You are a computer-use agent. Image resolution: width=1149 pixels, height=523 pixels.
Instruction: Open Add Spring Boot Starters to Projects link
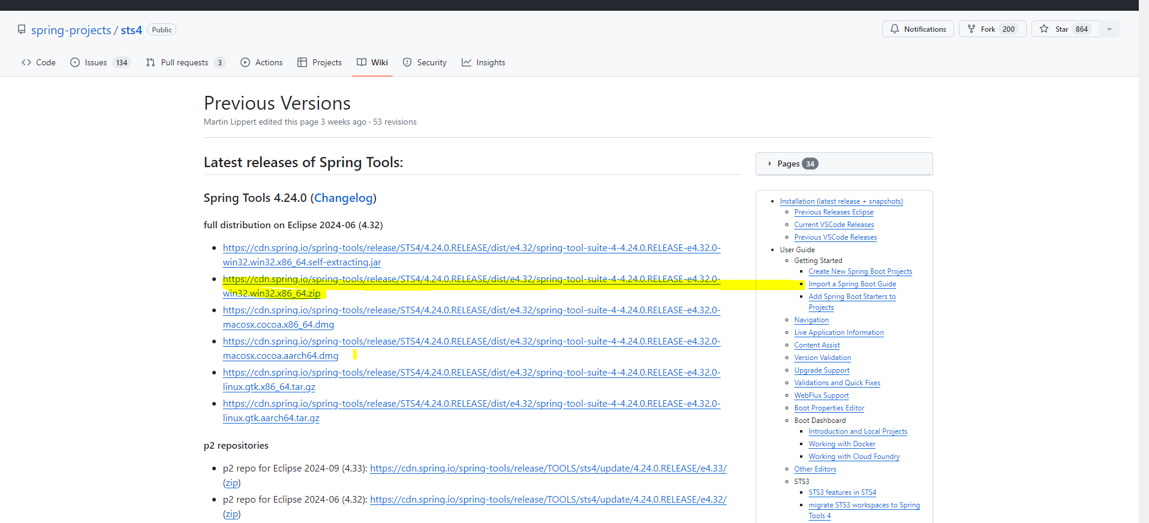coord(852,302)
